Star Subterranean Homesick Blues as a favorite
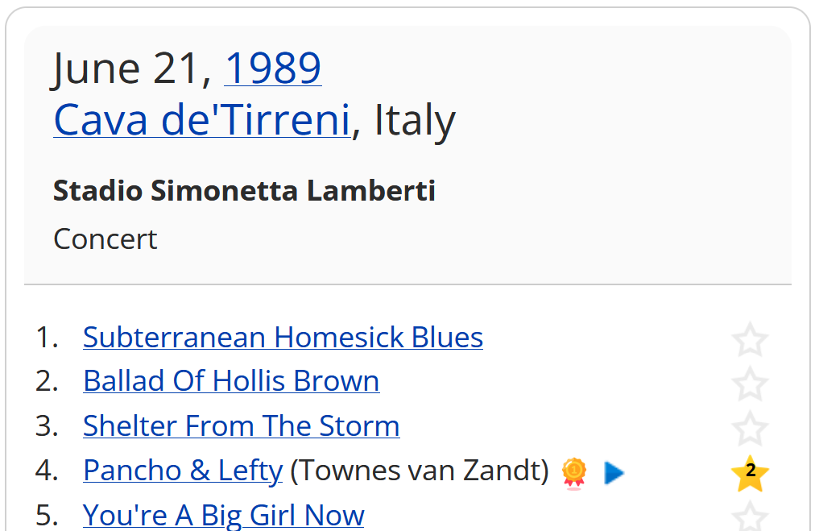The height and width of the screenshot is (531, 819). click(x=750, y=340)
